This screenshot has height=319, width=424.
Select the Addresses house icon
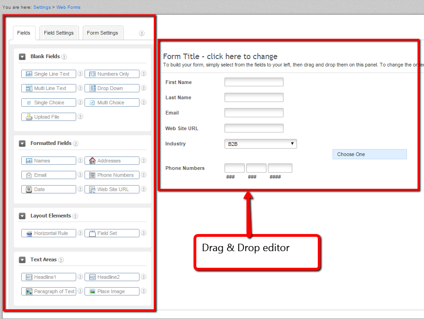[92, 161]
